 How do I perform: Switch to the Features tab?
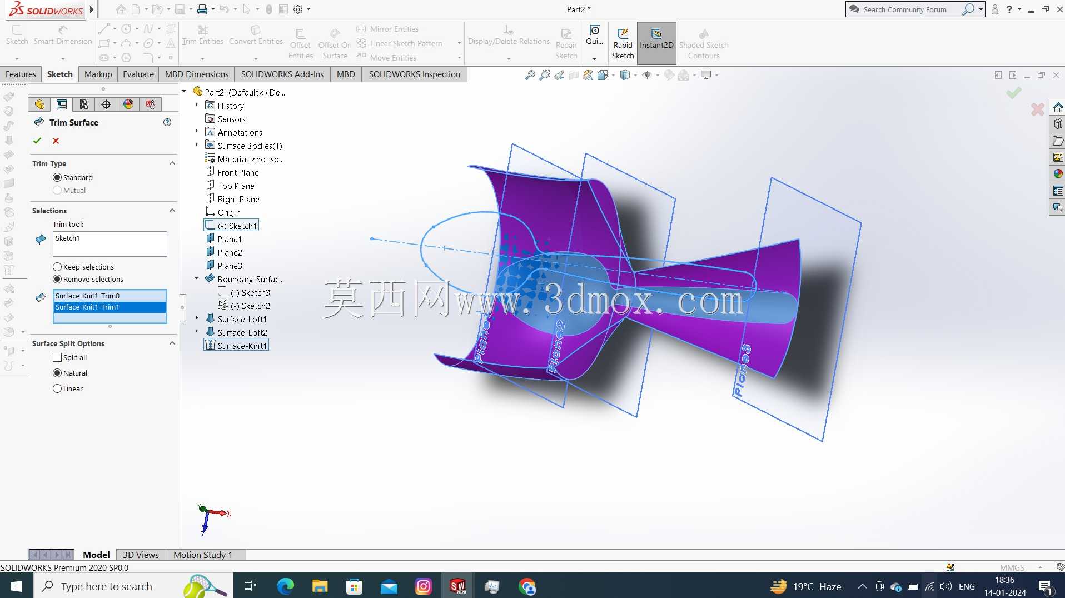point(21,74)
